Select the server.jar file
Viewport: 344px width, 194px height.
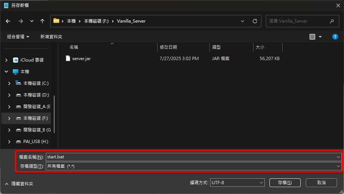point(81,58)
